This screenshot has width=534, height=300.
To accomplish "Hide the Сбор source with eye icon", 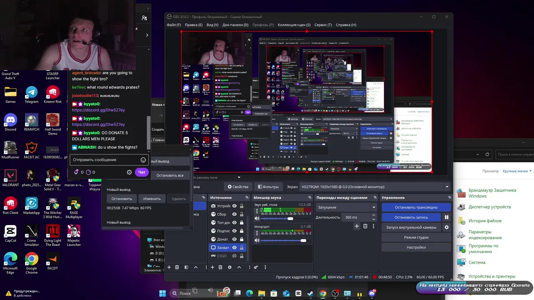I will click(234, 214).
